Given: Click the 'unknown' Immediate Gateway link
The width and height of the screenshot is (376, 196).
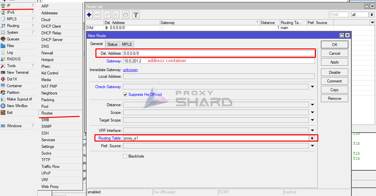Looking at the screenshot, I should pos(130,70).
